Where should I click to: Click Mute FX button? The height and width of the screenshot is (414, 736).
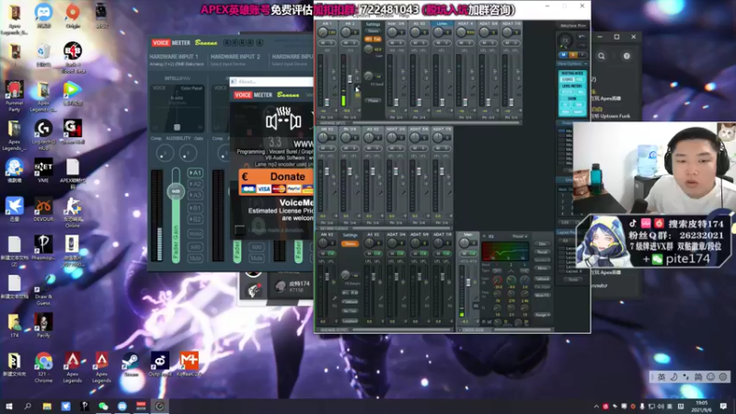click(x=542, y=295)
